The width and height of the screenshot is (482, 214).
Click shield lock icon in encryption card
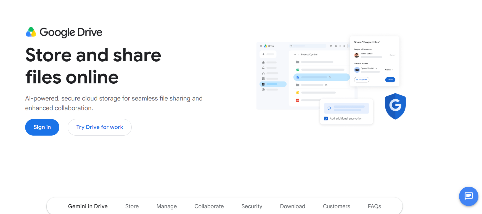pyautogui.click(x=329, y=109)
